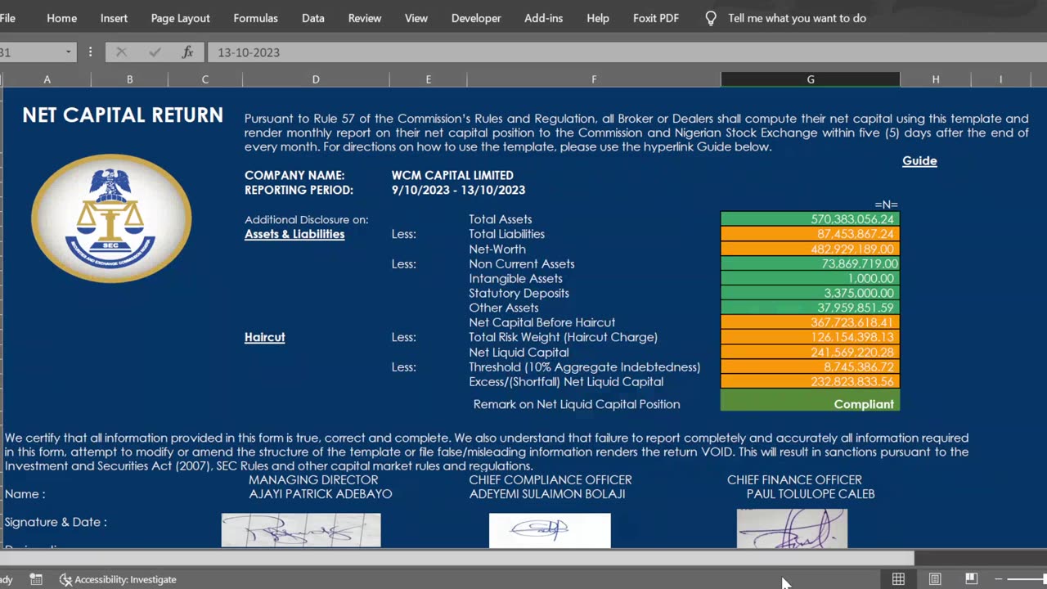Select column F header
The height and width of the screenshot is (589, 1047).
pyautogui.click(x=594, y=79)
